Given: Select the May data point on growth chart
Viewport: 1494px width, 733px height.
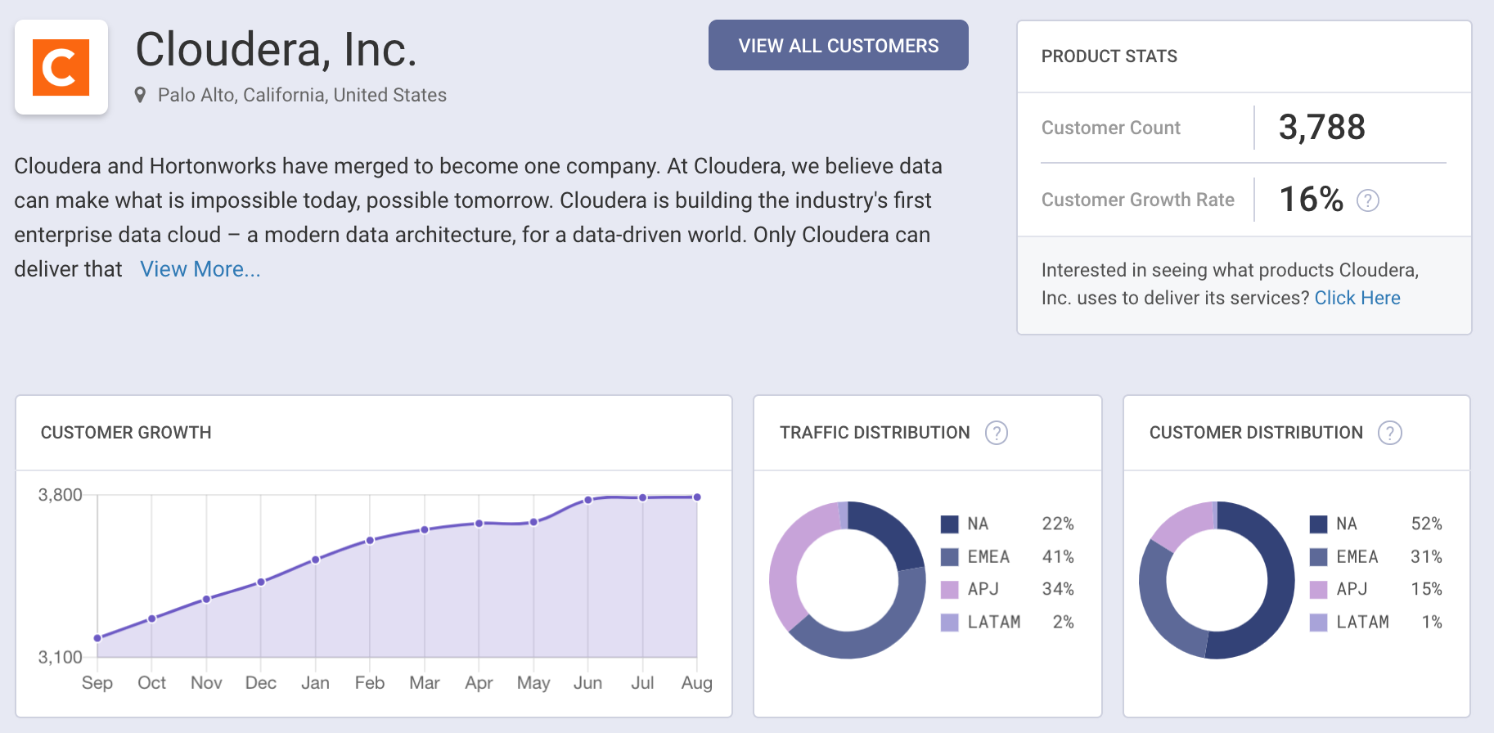Looking at the screenshot, I should pos(533,522).
